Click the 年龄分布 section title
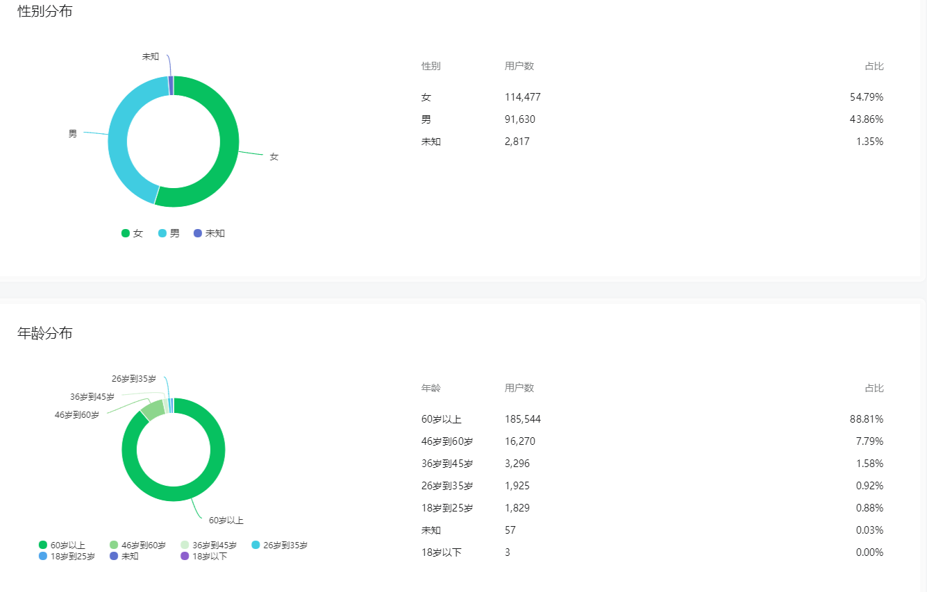Viewport: 927px width, 592px height. 45,333
